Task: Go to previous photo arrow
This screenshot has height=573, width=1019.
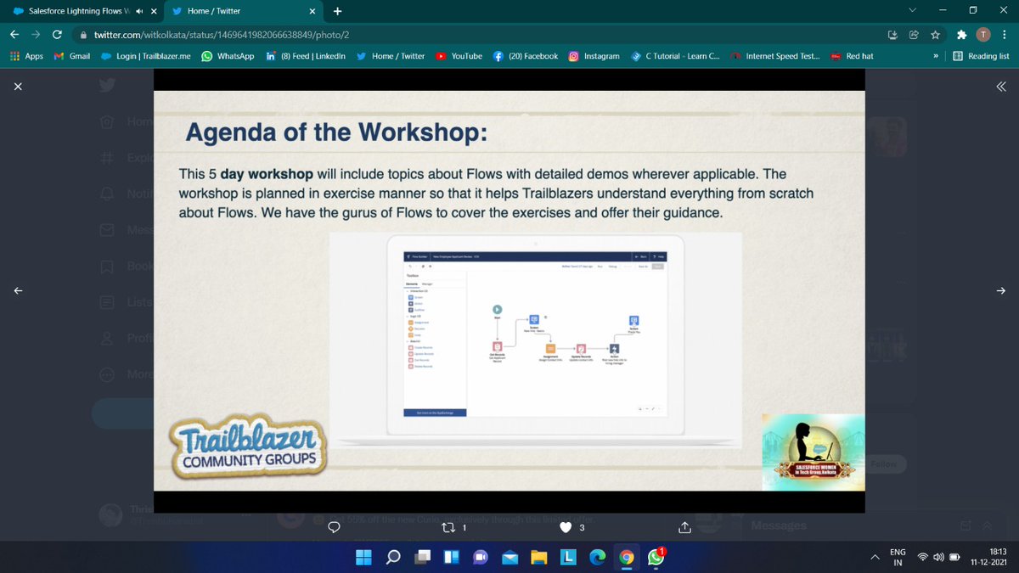Action: click(18, 291)
